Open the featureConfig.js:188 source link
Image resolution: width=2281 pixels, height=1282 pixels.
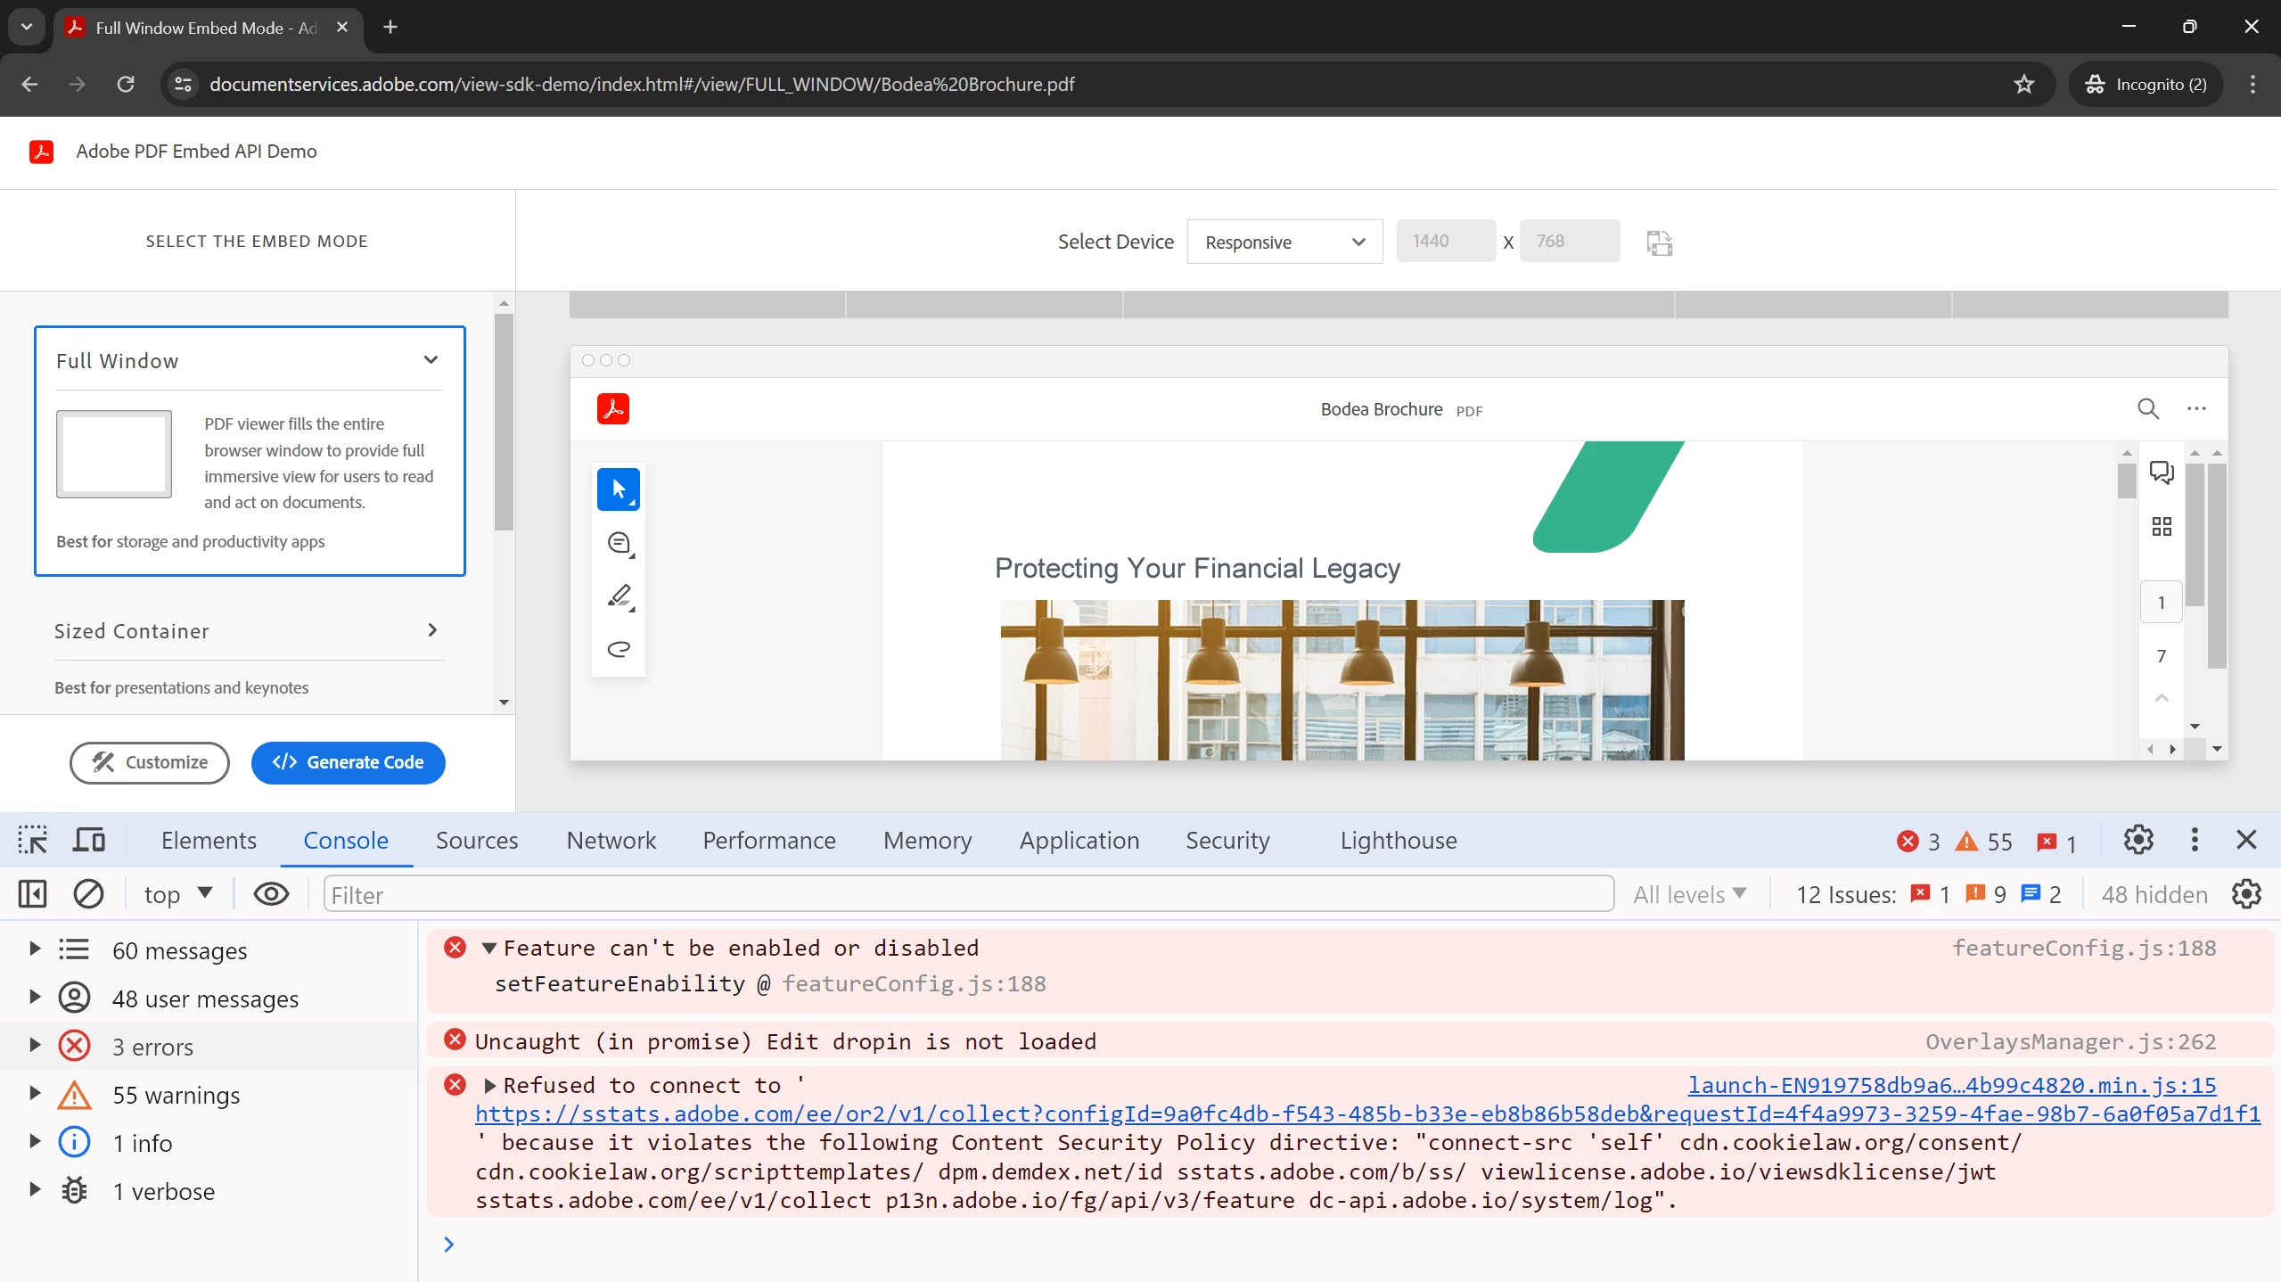coord(2083,948)
